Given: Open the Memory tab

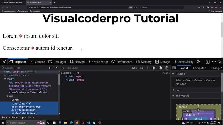Looking at the screenshot, I should (144, 62).
